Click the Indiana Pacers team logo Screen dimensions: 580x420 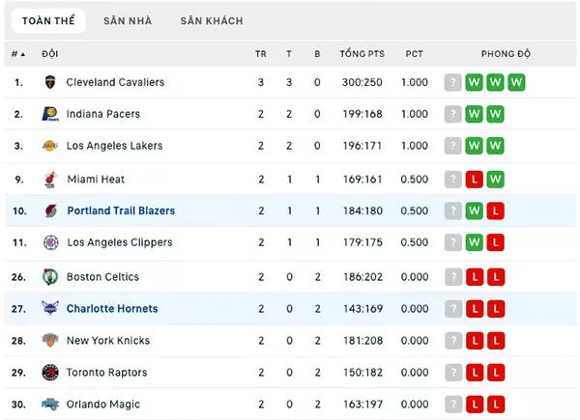pyautogui.click(x=50, y=114)
